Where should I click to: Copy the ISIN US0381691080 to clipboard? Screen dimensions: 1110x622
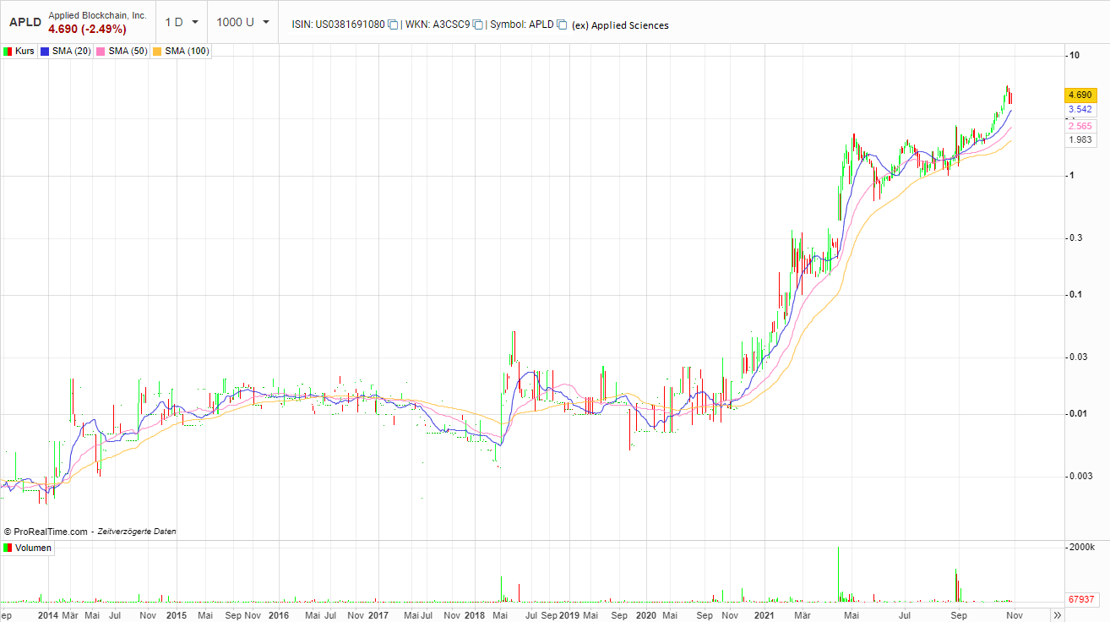(x=393, y=25)
